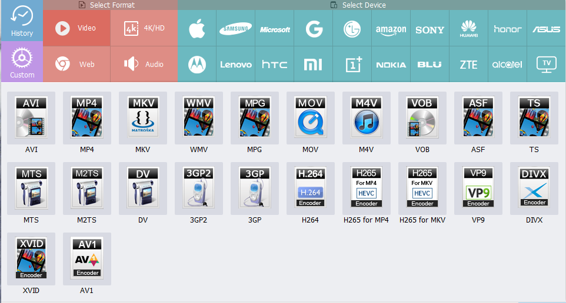The width and height of the screenshot is (566, 303).
Task: Select the OnePlus device brand
Action: [x=352, y=64]
